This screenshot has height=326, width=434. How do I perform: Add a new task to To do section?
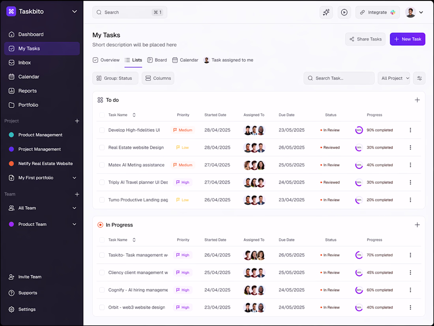[417, 100]
